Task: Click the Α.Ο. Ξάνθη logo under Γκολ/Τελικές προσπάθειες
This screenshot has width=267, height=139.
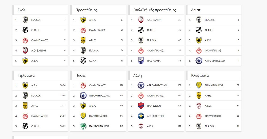Action: click(141, 20)
